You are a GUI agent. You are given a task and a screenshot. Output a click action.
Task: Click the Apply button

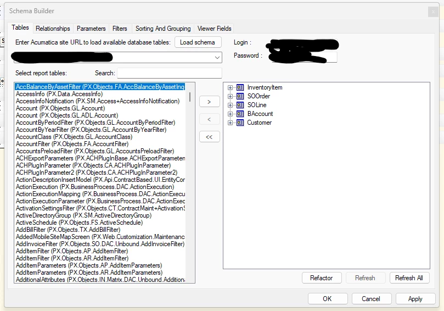pyautogui.click(x=415, y=299)
